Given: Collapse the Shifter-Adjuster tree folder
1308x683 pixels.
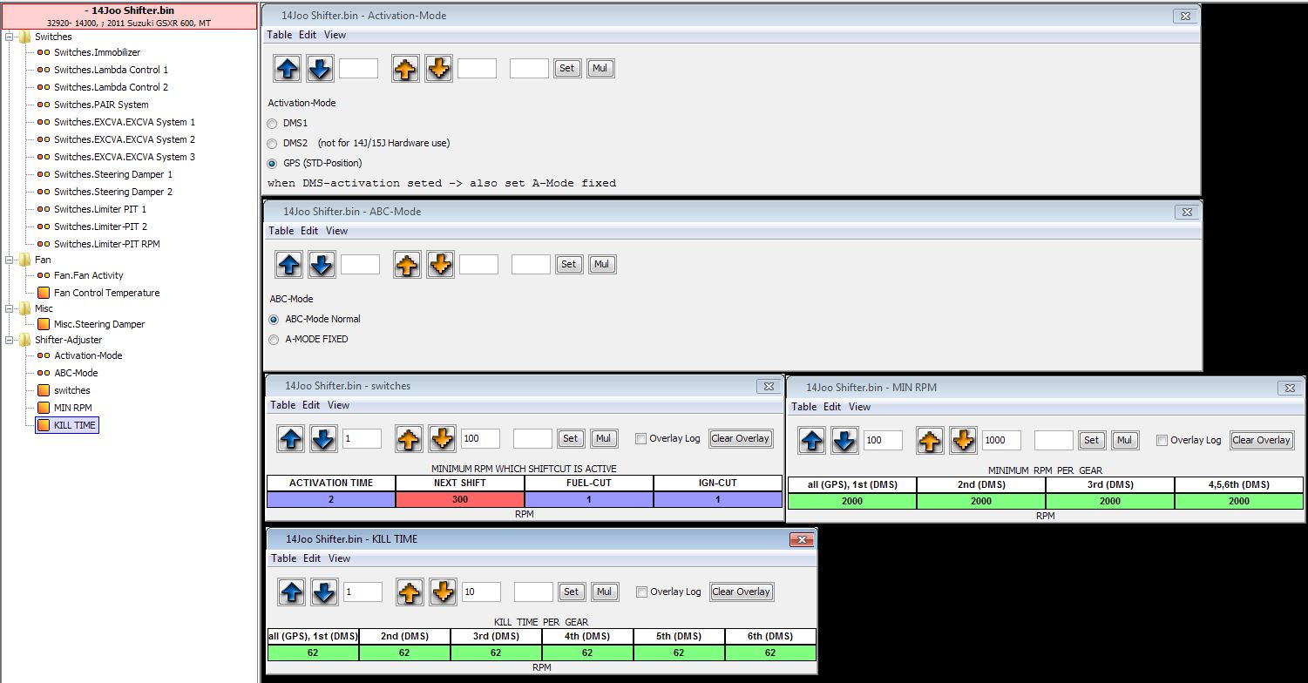Looking at the screenshot, I should click(x=10, y=341).
